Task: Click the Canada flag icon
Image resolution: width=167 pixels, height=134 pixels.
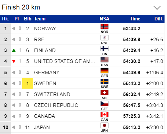Action: point(105,114)
